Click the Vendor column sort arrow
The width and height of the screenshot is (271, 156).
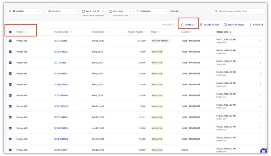coord(25,32)
